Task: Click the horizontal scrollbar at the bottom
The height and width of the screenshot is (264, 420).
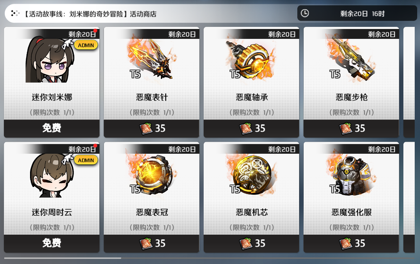Action: [63, 258]
